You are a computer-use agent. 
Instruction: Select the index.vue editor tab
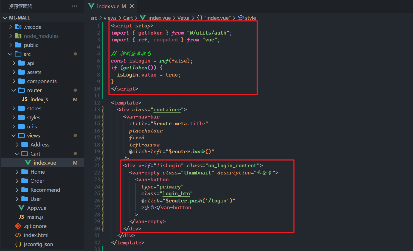[x=111, y=6]
